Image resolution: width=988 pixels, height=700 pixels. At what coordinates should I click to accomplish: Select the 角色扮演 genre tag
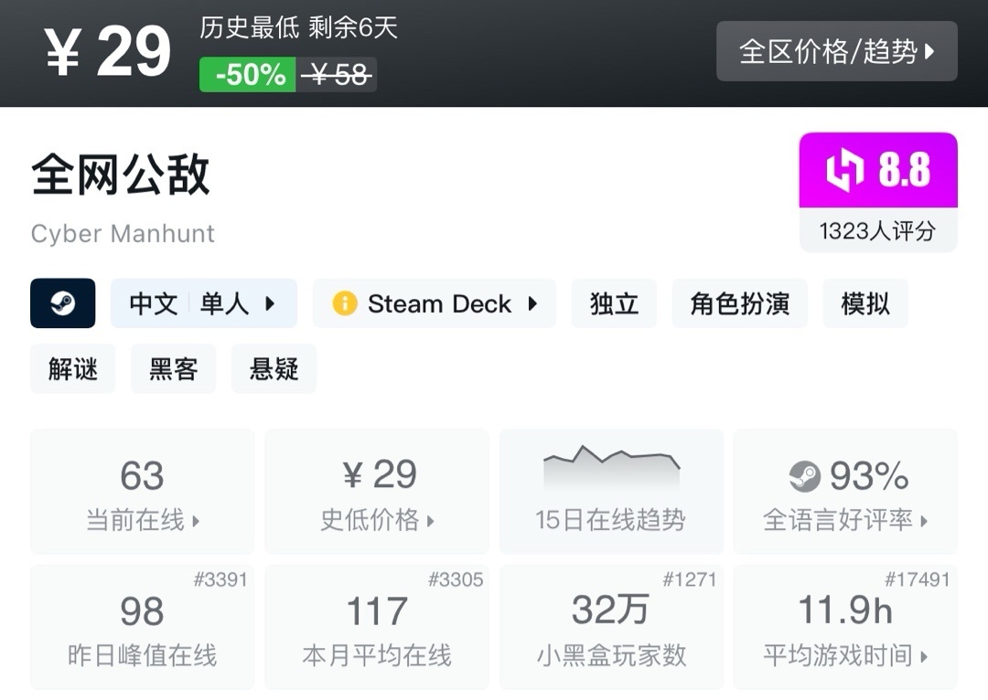pyautogui.click(x=739, y=303)
